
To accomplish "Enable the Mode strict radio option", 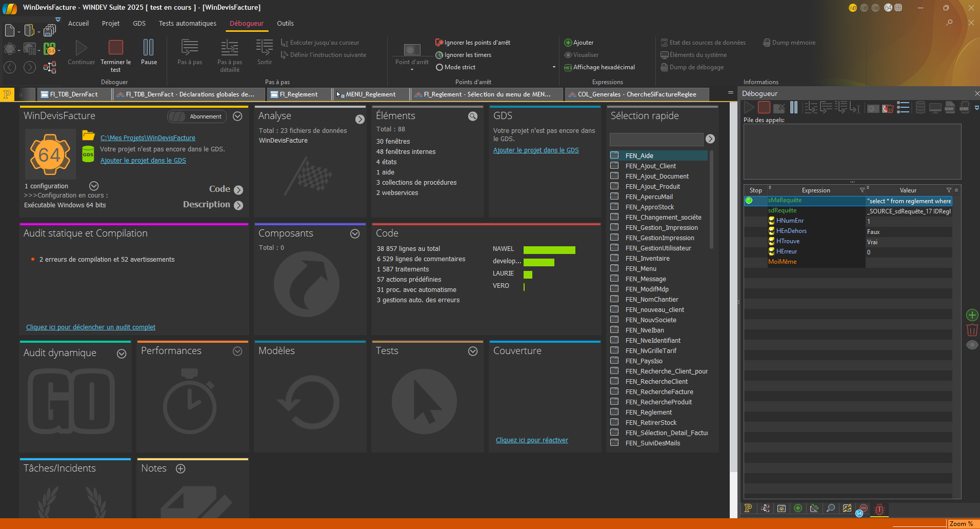I will pyautogui.click(x=439, y=67).
